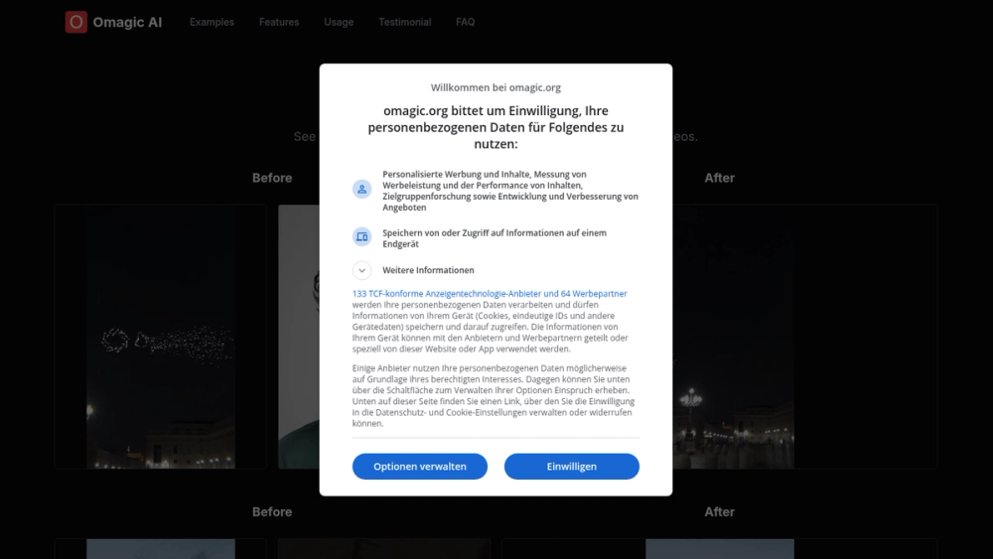Click the Omagic AI brand name text
The height and width of the screenshot is (559, 993).
tap(127, 22)
